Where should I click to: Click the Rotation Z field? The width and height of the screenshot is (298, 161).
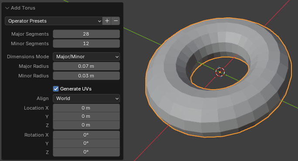tap(86, 152)
